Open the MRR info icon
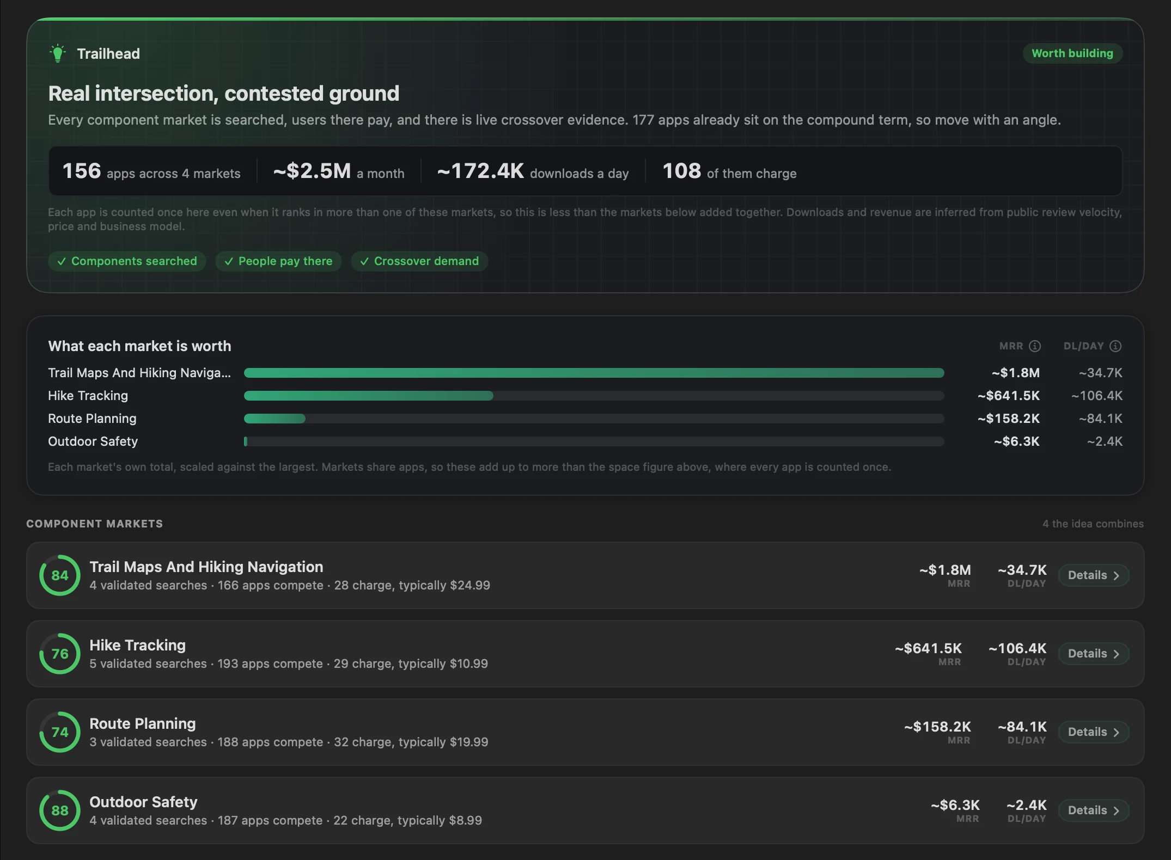1171x860 pixels. [x=1035, y=346]
